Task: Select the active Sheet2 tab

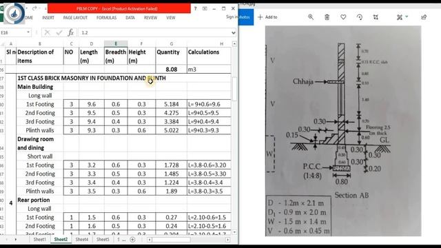Action: (x=61, y=239)
